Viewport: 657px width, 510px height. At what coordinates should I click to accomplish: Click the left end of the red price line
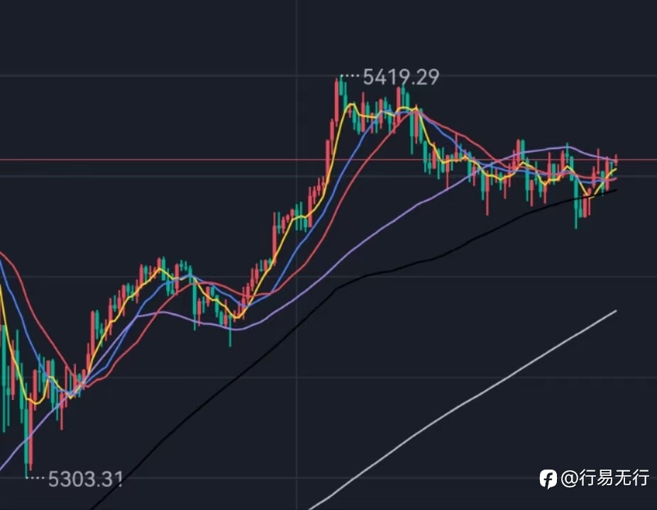tap(3, 160)
